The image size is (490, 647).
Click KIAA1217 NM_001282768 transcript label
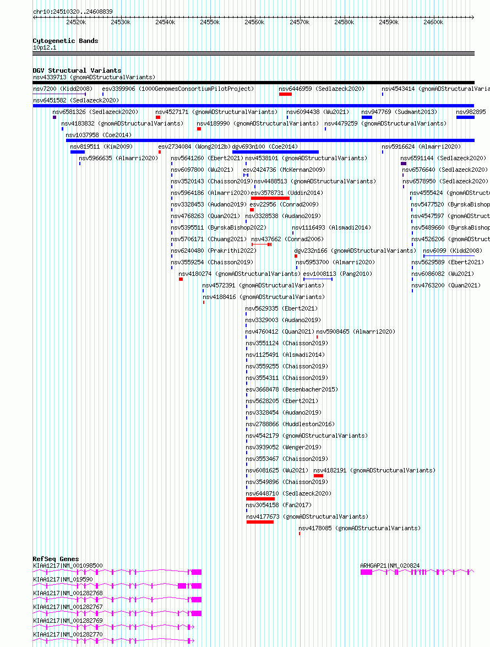[x=68, y=593]
